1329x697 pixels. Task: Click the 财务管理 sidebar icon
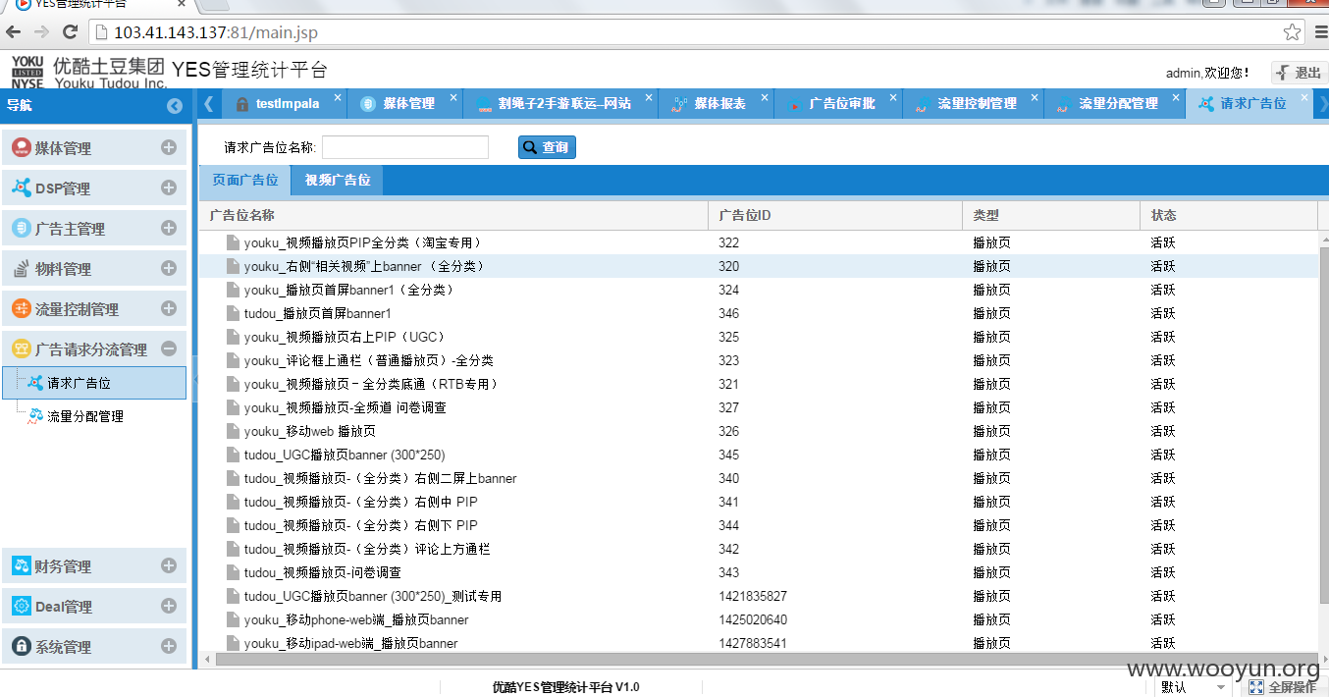point(21,566)
